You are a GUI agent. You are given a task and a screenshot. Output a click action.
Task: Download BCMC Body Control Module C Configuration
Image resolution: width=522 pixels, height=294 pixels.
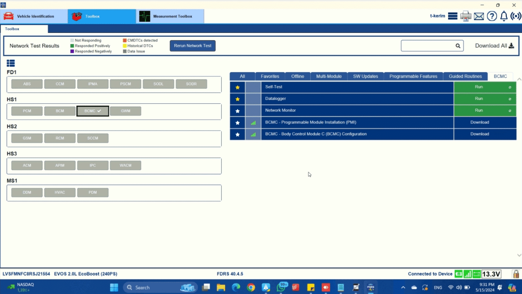(x=485, y=134)
